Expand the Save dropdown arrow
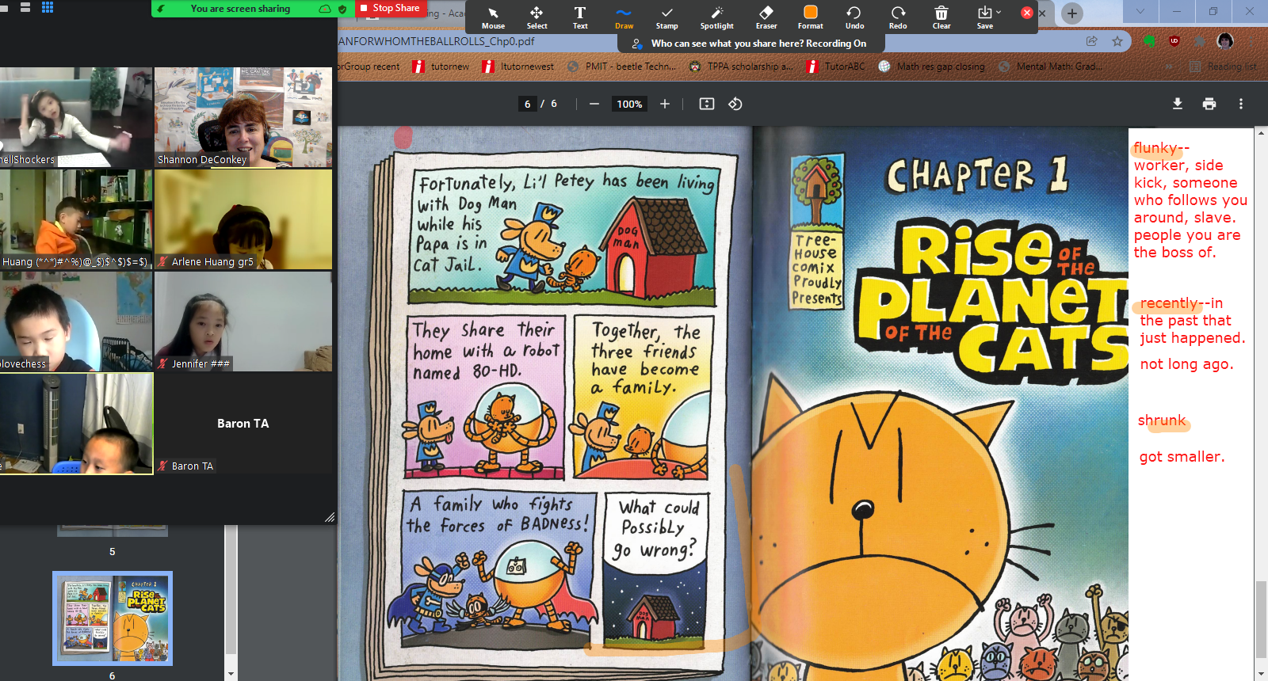Image resolution: width=1268 pixels, height=681 pixels. (x=999, y=12)
